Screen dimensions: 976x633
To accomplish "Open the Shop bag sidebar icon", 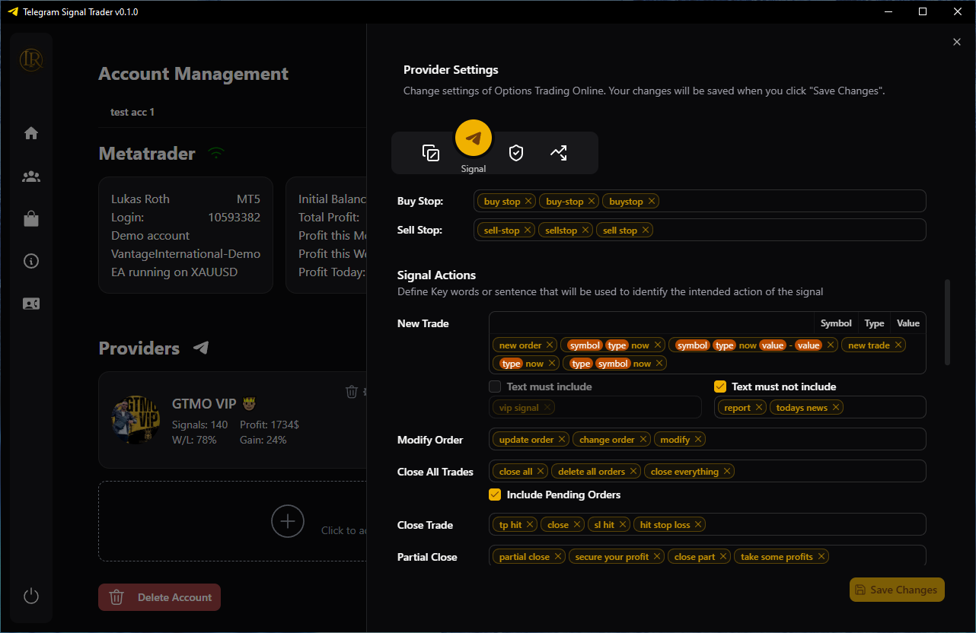I will (x=31, y=219).
